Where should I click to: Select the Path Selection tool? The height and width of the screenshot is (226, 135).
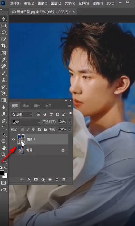coord(4,134)
